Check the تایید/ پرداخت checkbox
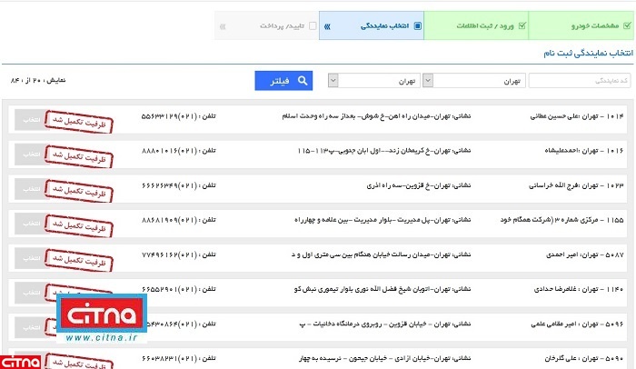636x369 pixels. click(313, 26)
